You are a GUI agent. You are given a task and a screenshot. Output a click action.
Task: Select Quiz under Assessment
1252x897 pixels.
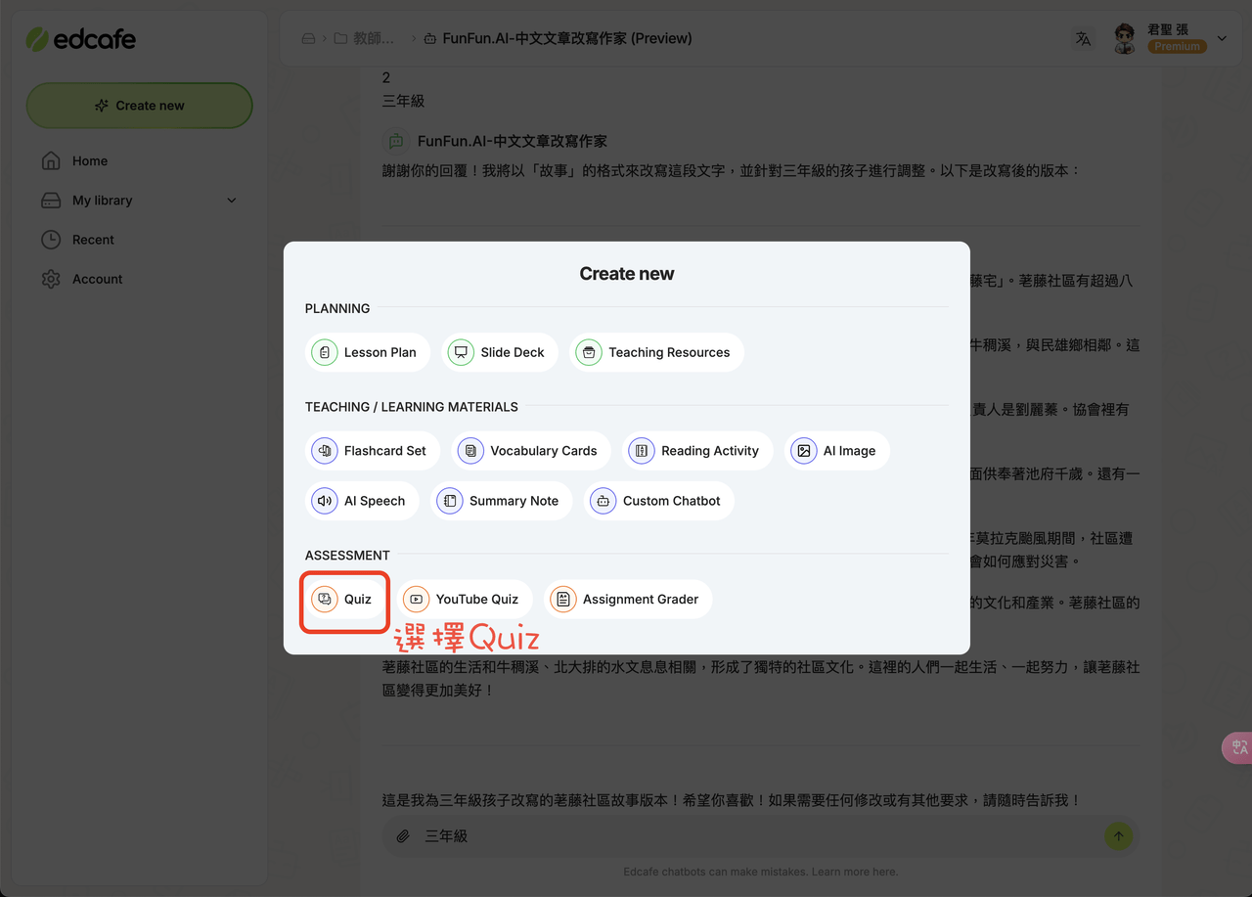pos(345,600)
